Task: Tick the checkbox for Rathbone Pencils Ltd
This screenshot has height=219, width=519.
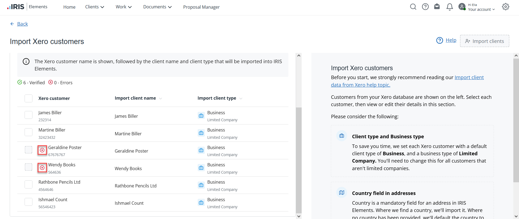Action: [x=28, y=184]
